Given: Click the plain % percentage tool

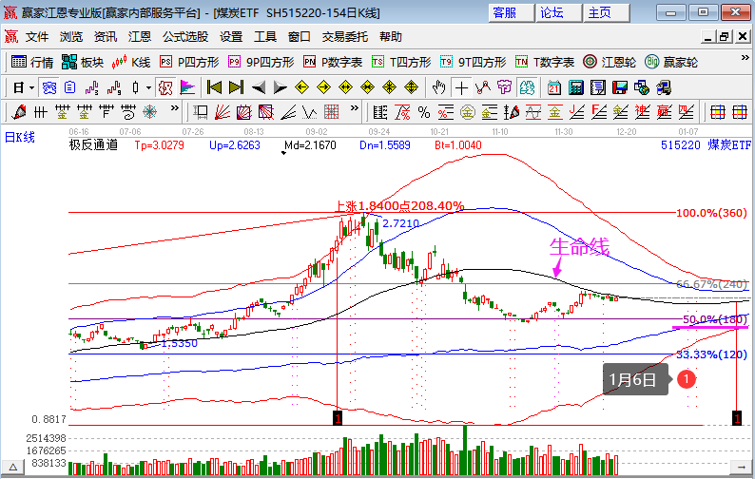Looking at the screenshot, I should (x=424, y=112).
